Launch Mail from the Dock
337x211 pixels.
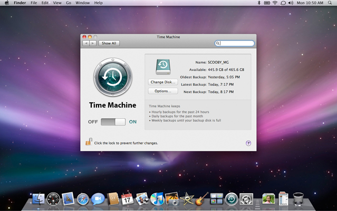pyautogui.click(x=68, y=199)
